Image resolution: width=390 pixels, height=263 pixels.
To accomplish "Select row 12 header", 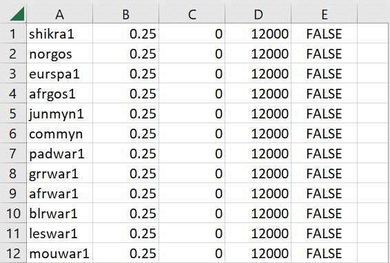I will [13, 253].
